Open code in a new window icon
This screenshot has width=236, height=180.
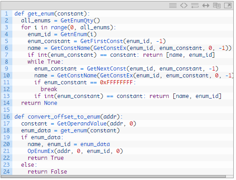point(228,5)
